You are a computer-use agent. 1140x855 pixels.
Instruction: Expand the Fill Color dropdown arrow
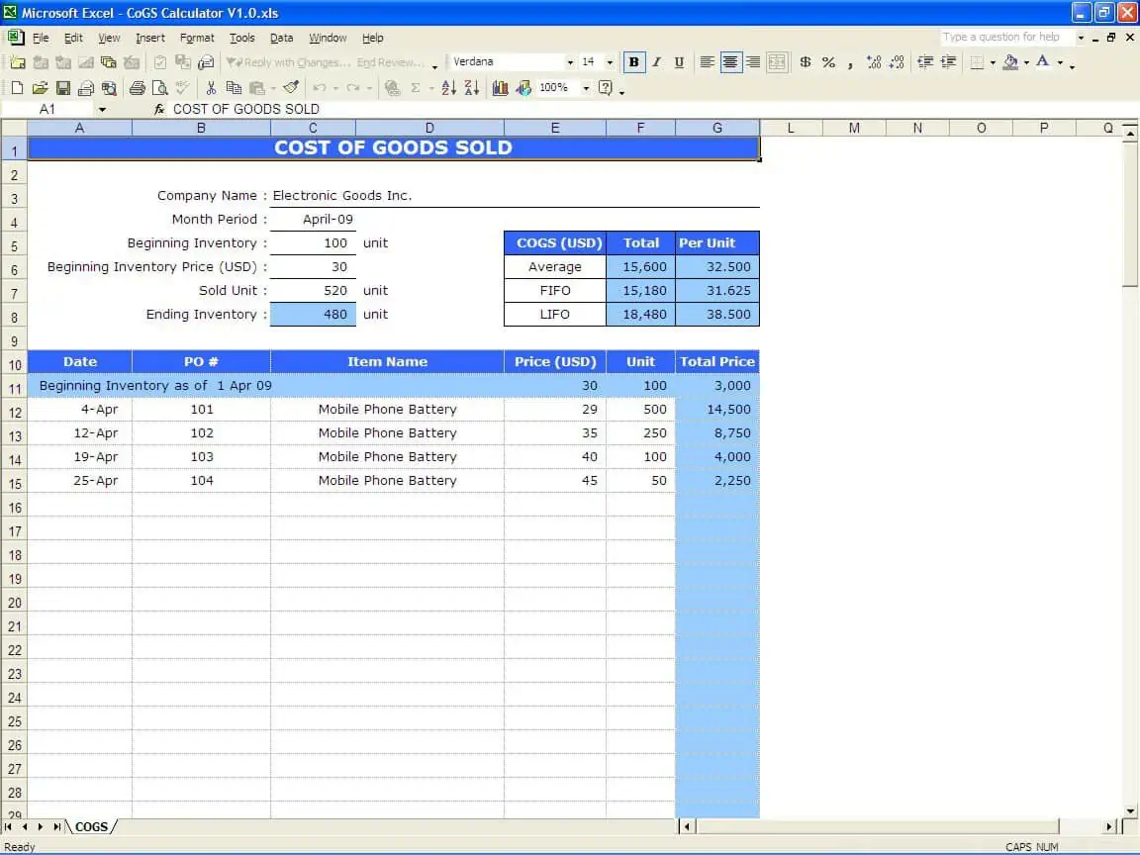1026,62
